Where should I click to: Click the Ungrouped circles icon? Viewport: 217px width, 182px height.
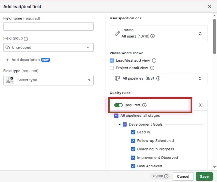(x=8, y=47)
